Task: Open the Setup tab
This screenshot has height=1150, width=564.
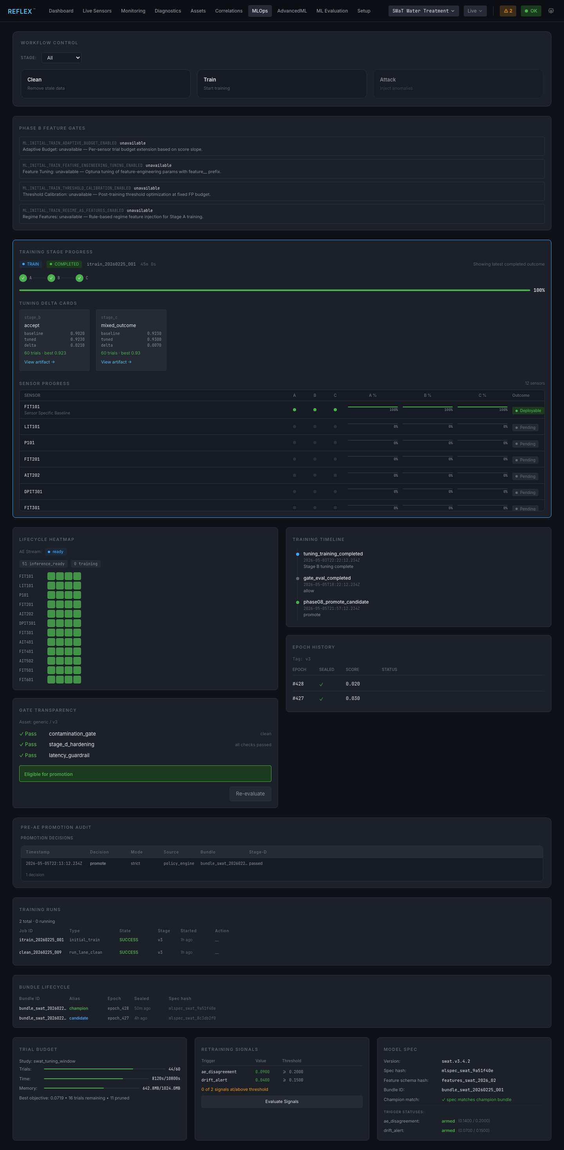Action: point(364,11)
